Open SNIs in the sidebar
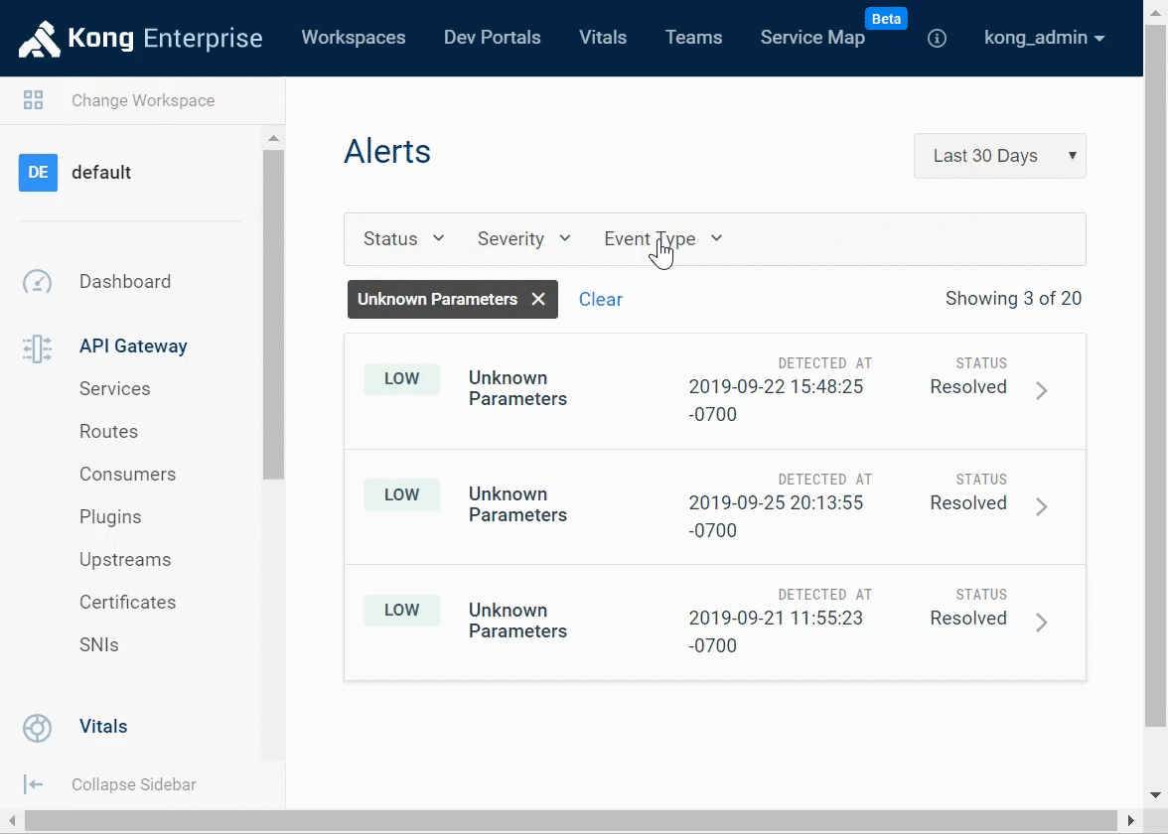Screen dimensions: 1168x834 tap(99, 645)
